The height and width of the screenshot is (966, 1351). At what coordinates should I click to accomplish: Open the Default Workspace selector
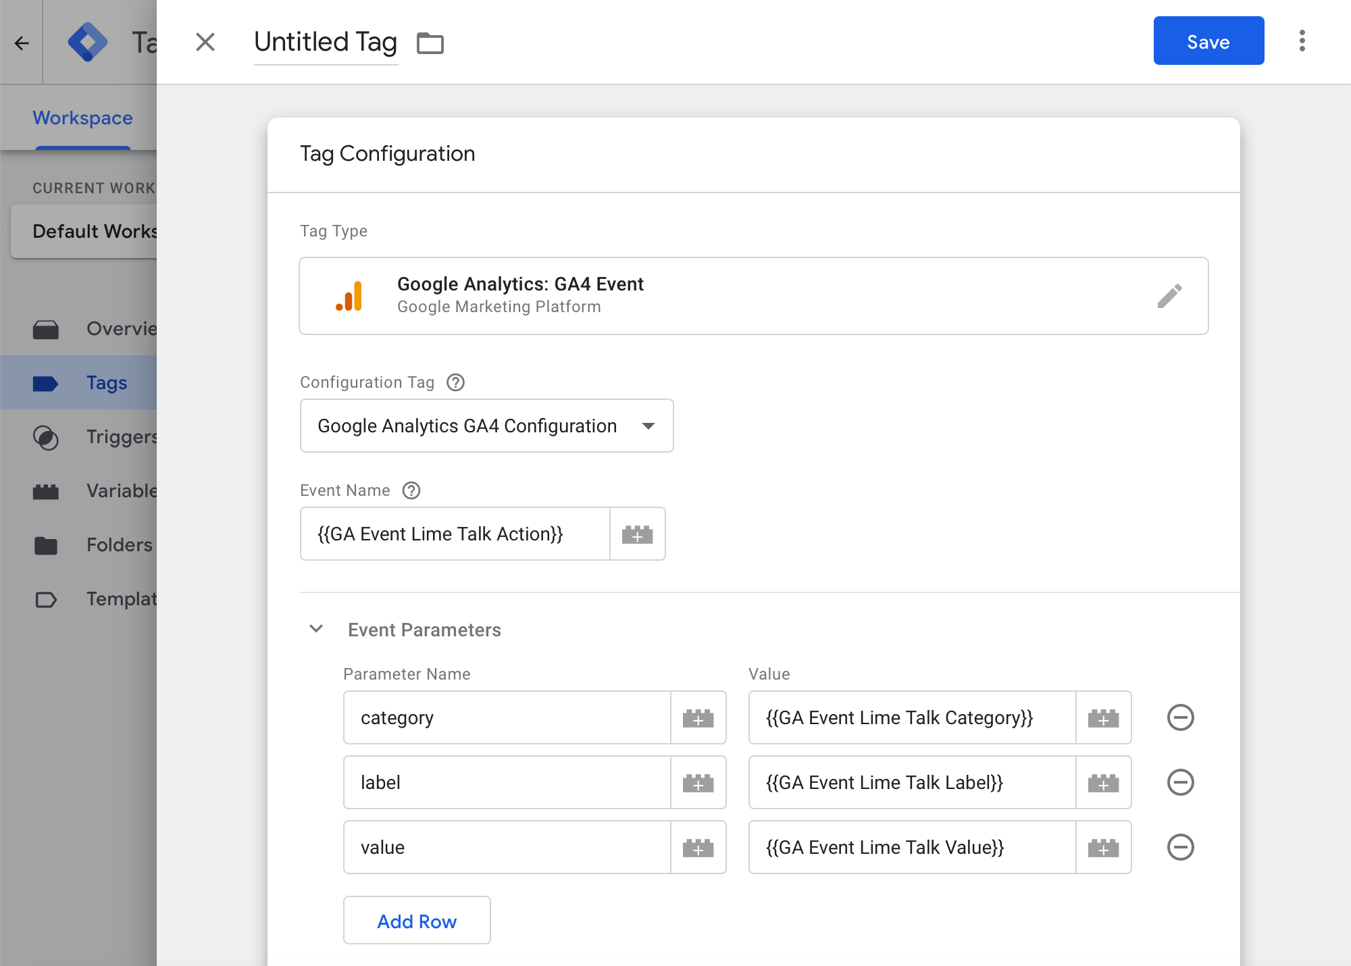coord(84,232)
